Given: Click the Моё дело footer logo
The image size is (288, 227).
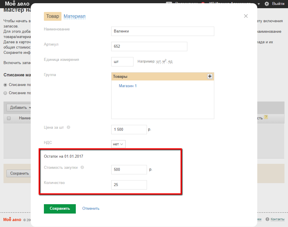Looking at the screenshot, I should (x=12, y=219).
